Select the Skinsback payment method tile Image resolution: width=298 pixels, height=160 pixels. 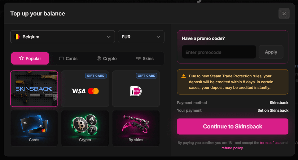(x=34, y=89)
